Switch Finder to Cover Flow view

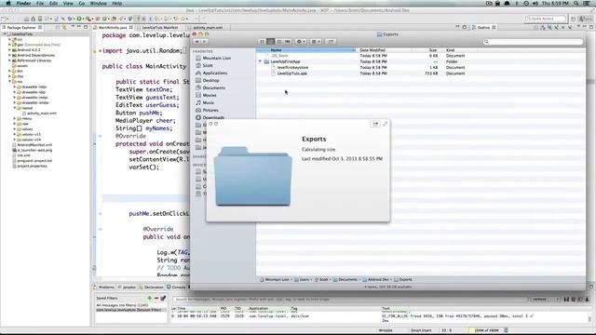tap(288, 41)
